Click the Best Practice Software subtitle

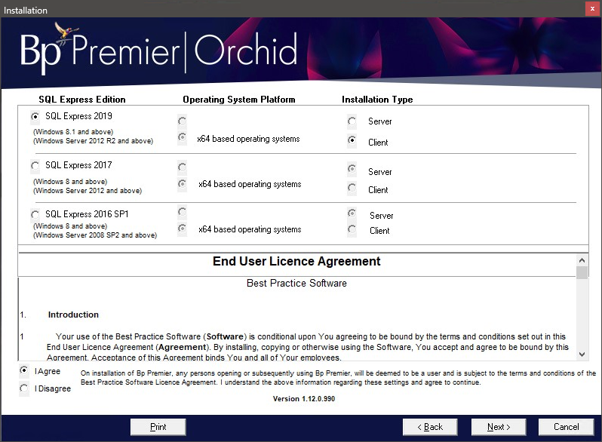click(296, 283)
